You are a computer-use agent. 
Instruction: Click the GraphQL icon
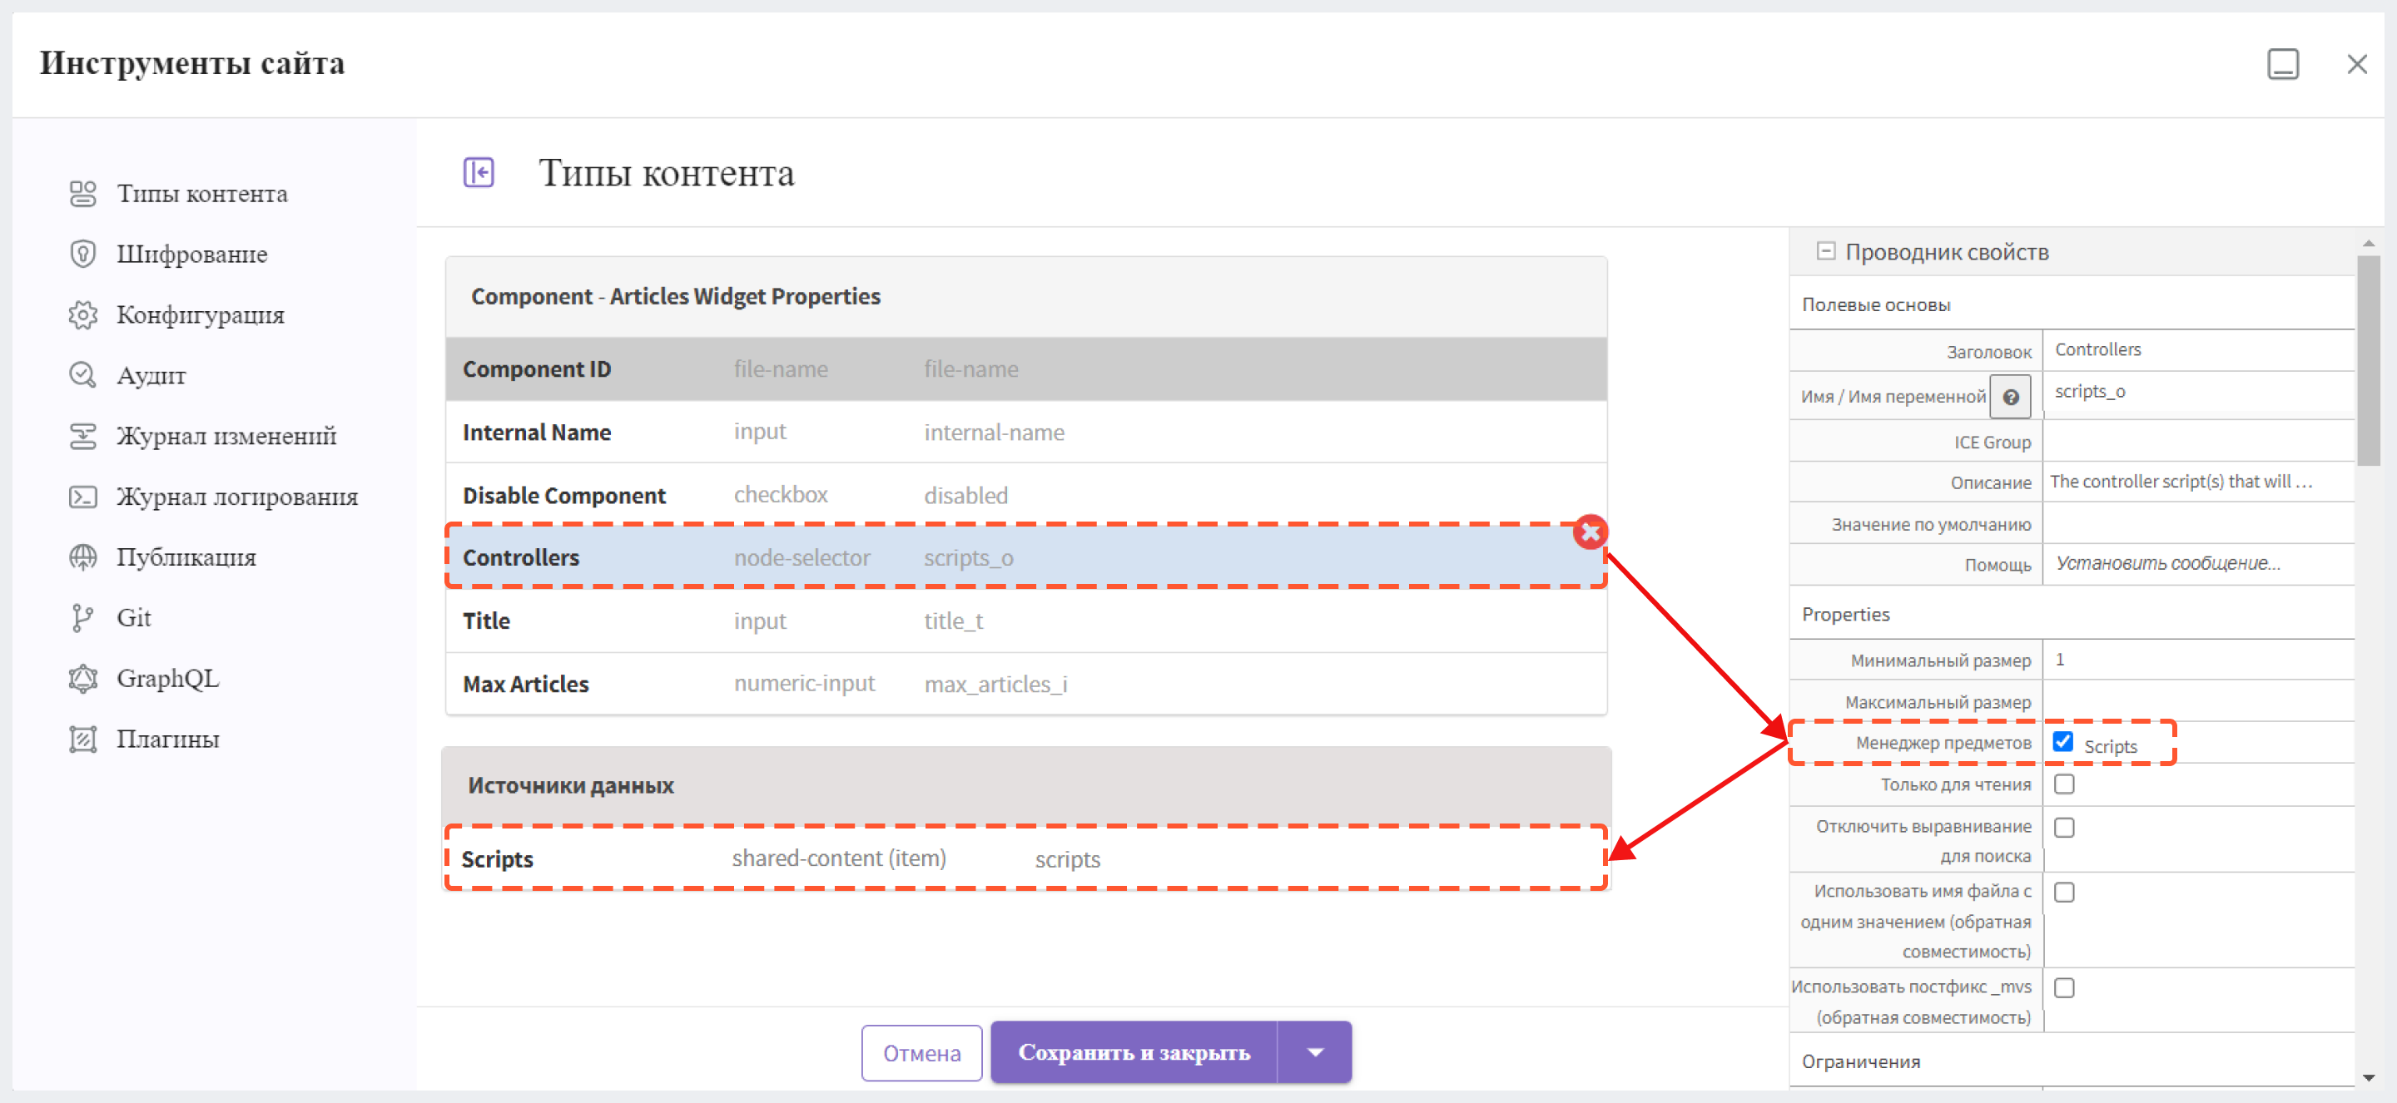click(83, 678)
